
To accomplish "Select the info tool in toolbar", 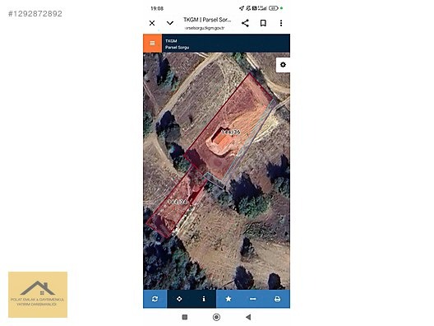I will point(204,299).
